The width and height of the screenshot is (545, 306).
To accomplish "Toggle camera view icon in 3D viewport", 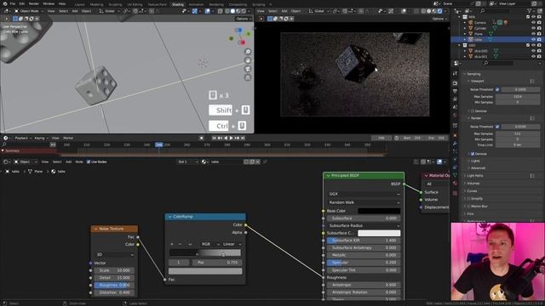I will coord(248,69).
